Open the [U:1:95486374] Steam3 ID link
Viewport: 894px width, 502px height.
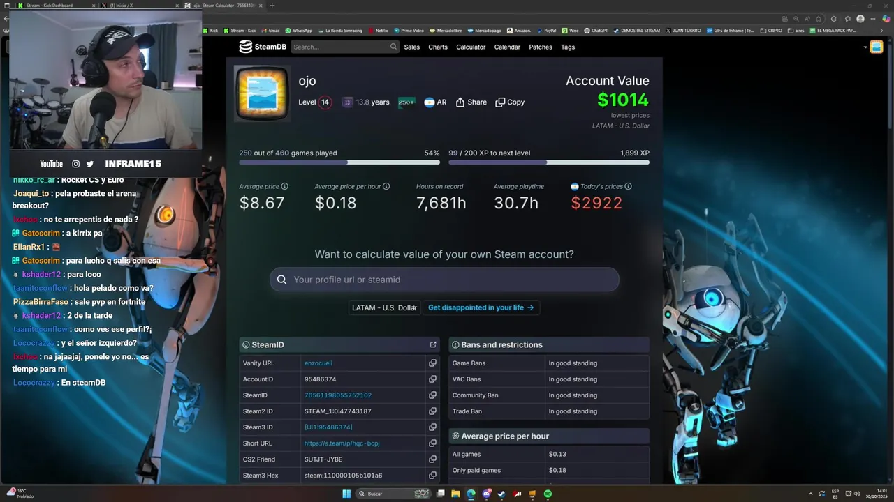point(328,427)
